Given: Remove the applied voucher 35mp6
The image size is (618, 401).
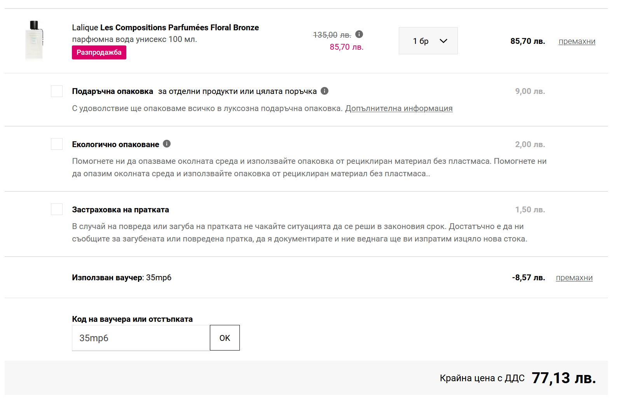Looking at the screenshot, I should click(574, 278).
